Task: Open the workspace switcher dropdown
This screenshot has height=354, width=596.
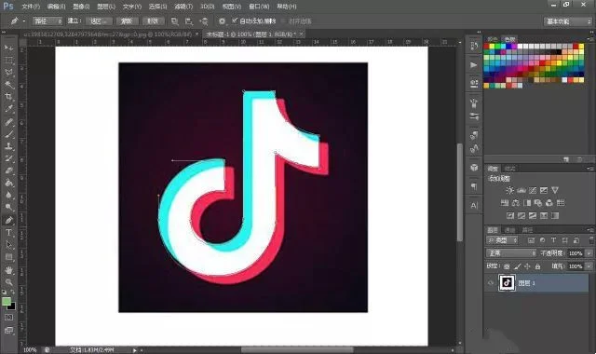Action: [x=568, y=21]
